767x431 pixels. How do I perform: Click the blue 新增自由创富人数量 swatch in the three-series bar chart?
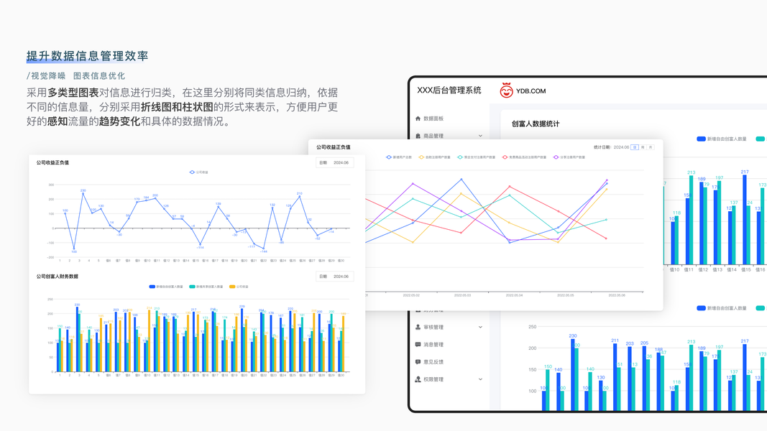click(x=152, y=287)
